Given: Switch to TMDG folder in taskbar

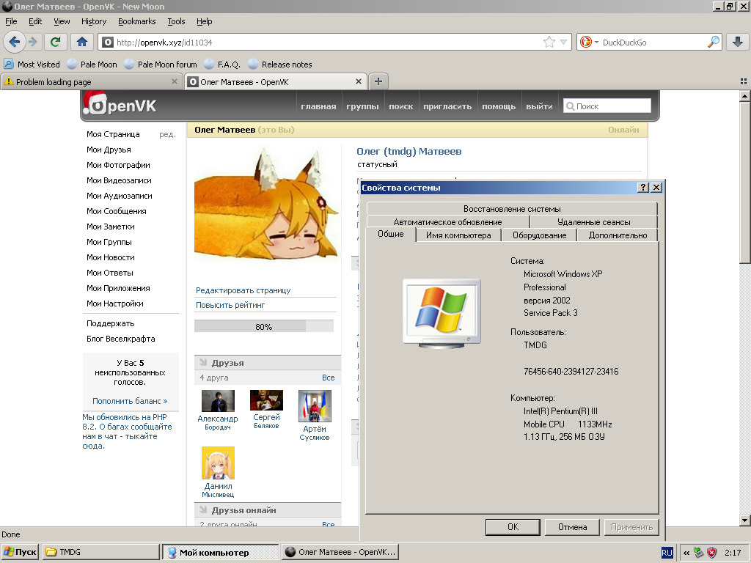Looking at the screenshot, I should coord(100,552).
